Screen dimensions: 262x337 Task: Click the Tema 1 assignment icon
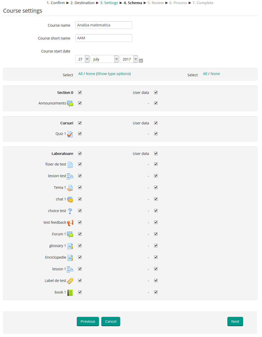click(70, 188)
